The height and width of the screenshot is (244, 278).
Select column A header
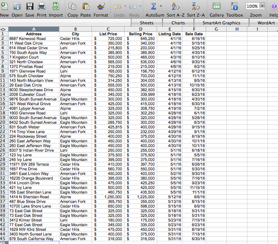[x=34, y=29]
